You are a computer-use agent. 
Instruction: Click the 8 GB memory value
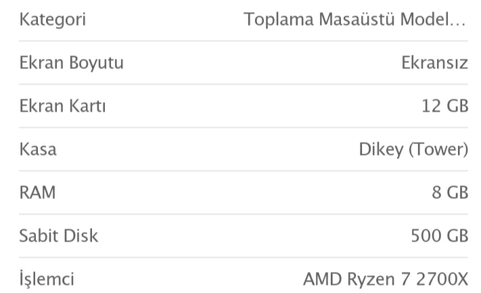pyautogui.click(x=450, y=193)
